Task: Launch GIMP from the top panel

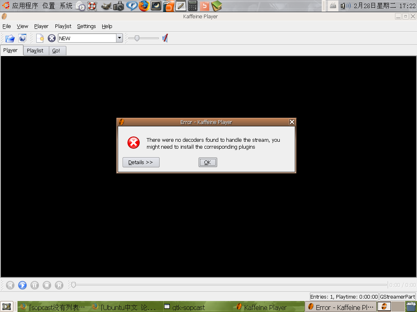Action: click(106, 6)
